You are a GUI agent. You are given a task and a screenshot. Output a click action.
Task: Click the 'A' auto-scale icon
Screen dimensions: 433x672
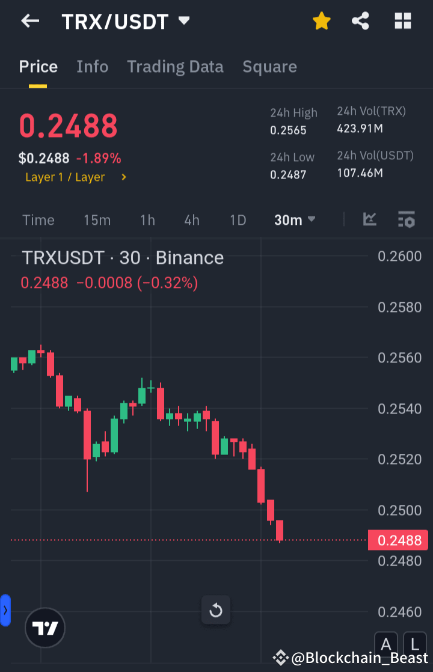386,644
